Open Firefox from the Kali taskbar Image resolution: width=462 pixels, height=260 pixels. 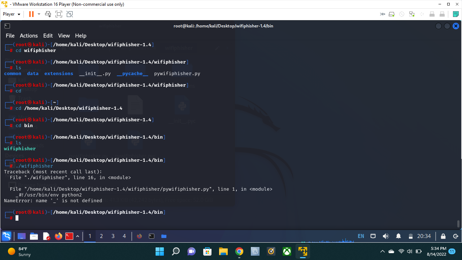click(58, 236)
